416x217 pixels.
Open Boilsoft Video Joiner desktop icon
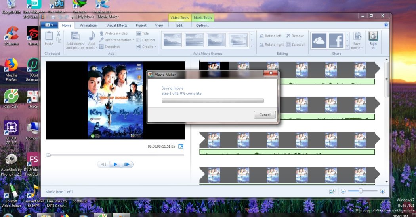point(11,196)
